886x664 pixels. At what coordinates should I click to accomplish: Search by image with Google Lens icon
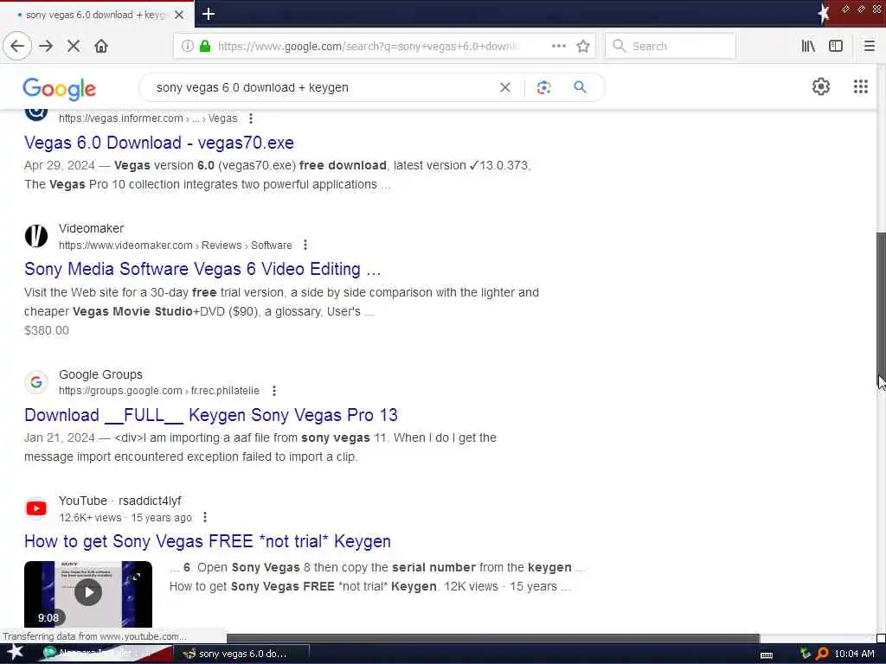pyautogui.click(x=543, y=87)
